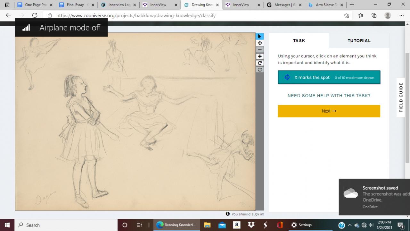The height and width of the screenshot is (231, 410).
Task: Open Cortana from taskbar
Action: [125, 225]
